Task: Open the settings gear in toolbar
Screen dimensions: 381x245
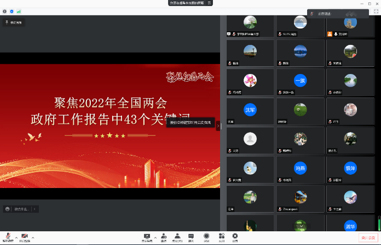Action: [x=235, y=237]
